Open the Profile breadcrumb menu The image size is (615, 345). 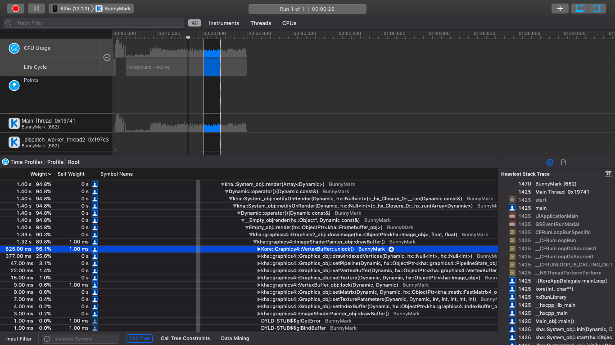(55, 162)
